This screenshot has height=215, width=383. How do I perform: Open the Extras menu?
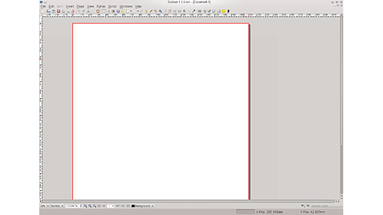click(x=101, y=7)
